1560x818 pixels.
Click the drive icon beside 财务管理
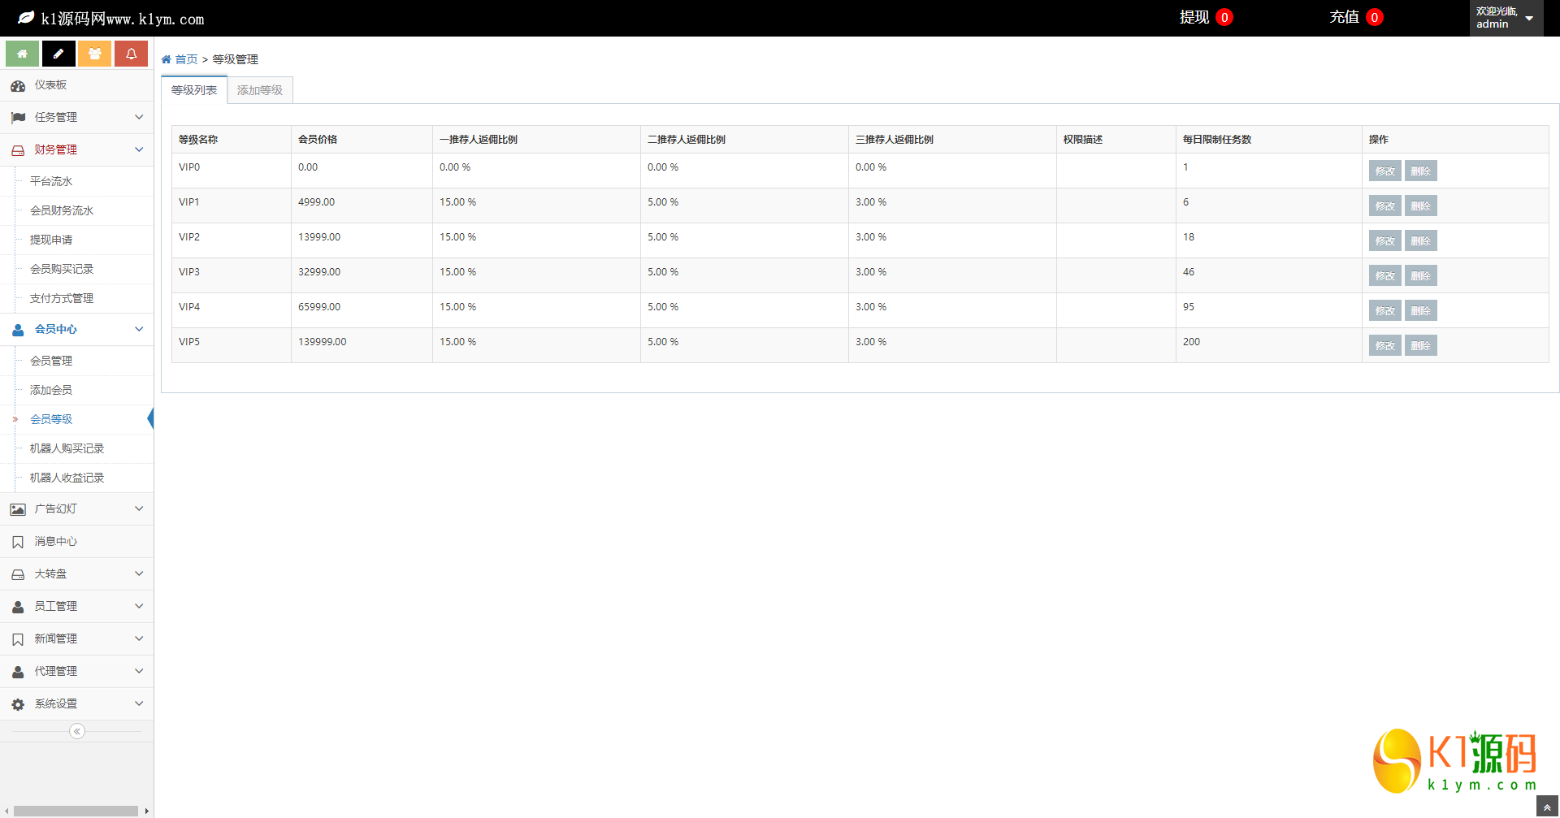click(x=18, y=150)
